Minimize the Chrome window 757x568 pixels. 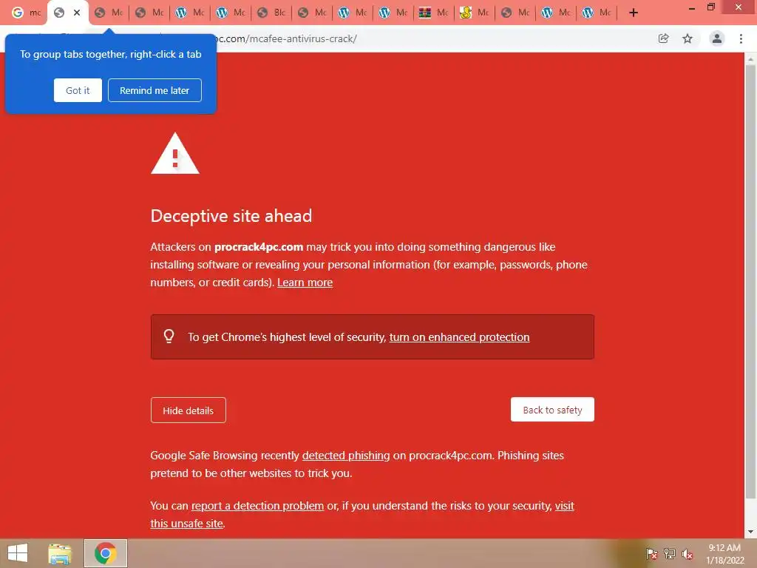click(692, 8)
